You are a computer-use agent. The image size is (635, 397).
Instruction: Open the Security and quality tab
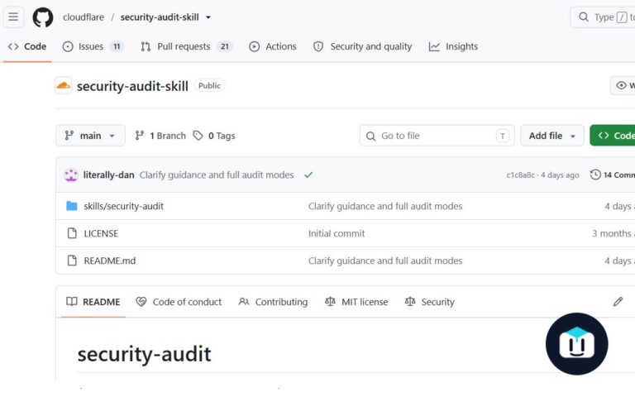tap(362, 46)
